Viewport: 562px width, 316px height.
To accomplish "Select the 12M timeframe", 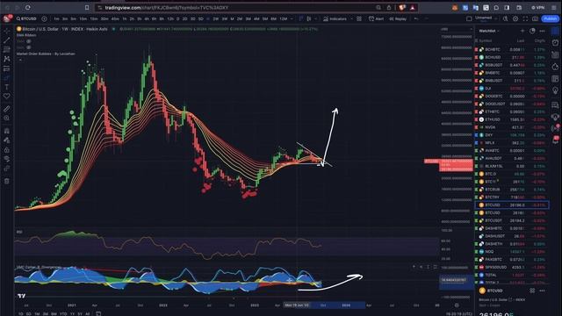I will [x=283, y=18].
